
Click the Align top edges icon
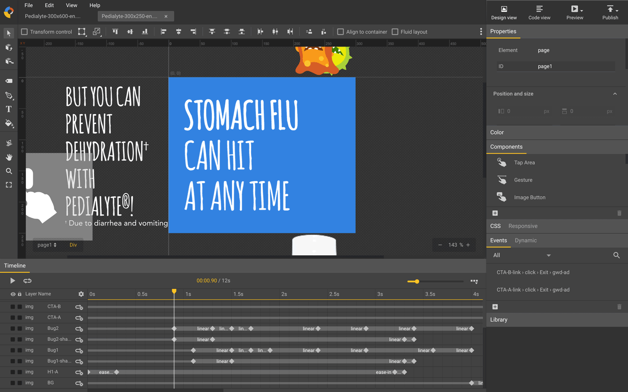115,32
